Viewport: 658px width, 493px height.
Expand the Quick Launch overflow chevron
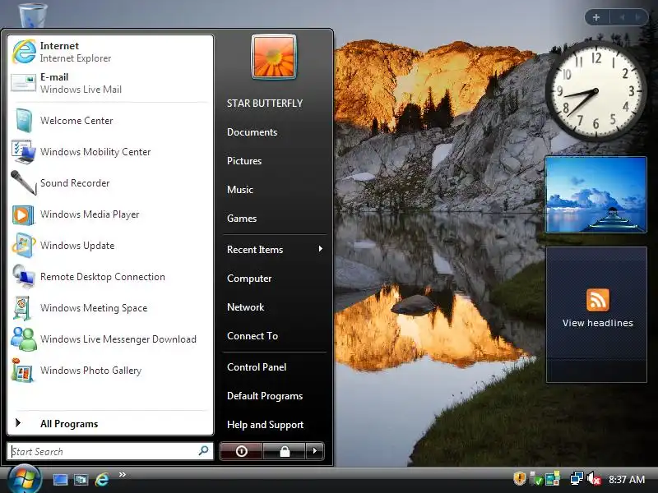coord(122,475)
